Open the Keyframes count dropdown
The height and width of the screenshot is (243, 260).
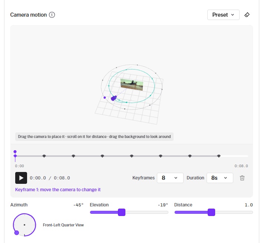pos(170,178)
